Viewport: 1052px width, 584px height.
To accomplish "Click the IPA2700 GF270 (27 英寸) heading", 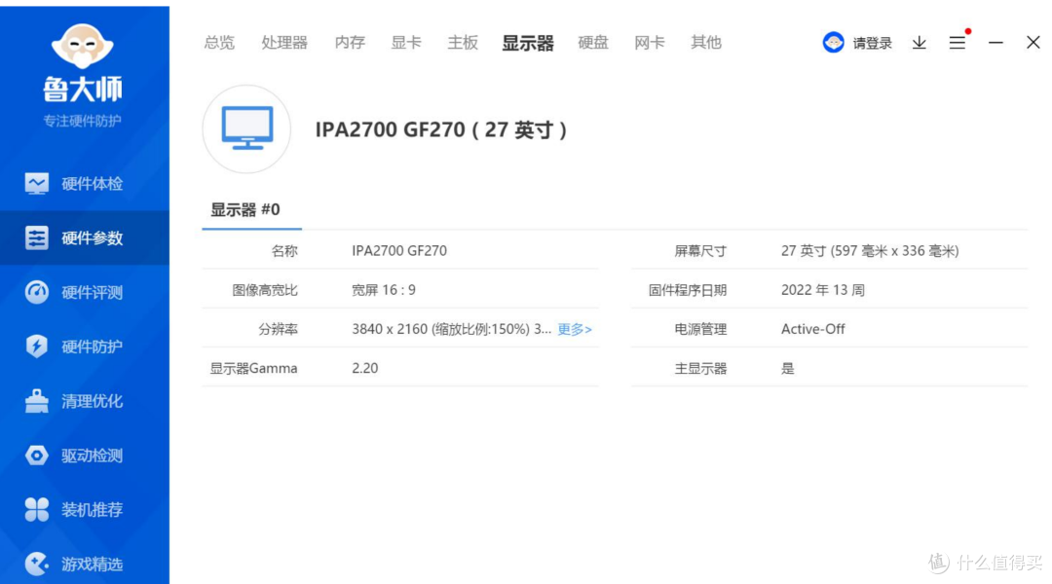I will pos(441,129).
